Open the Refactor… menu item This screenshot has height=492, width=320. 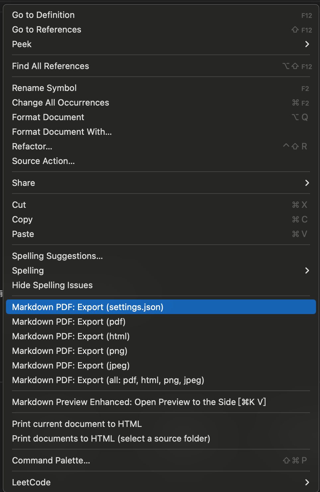pyautogui.click(x=32, y=146)
